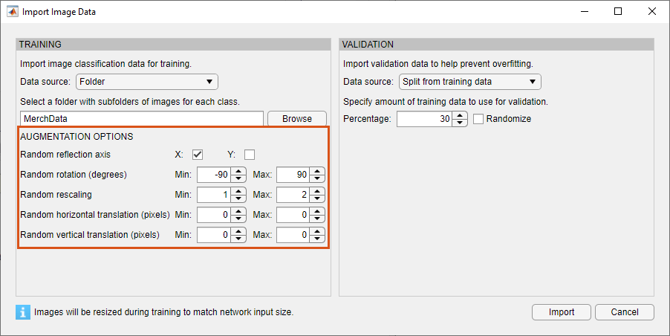Open the training Data source Folder dropdown

(x=147, y=82)
